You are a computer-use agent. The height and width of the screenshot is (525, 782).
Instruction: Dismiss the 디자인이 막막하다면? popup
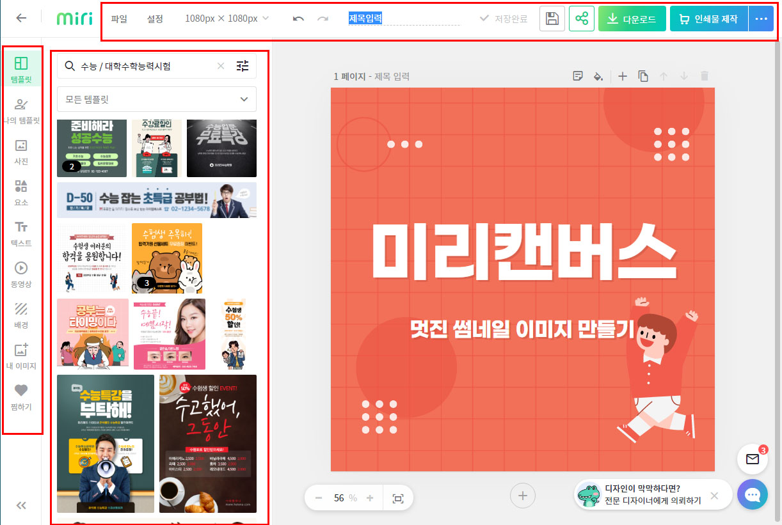(715, 495)
